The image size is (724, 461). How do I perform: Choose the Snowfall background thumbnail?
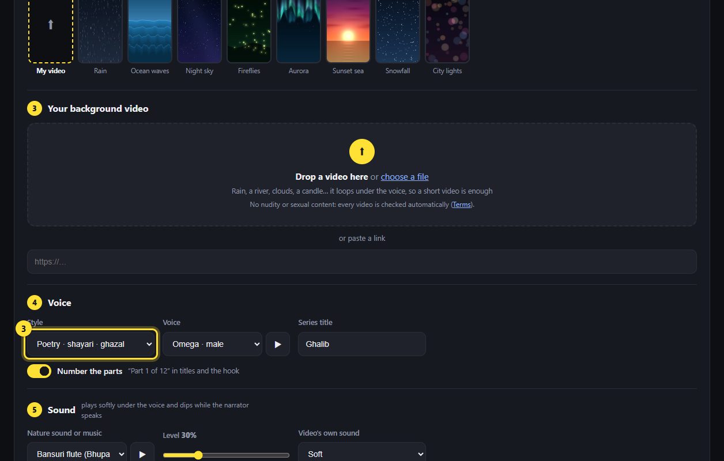pyautogui.click(x=398, y=31)
